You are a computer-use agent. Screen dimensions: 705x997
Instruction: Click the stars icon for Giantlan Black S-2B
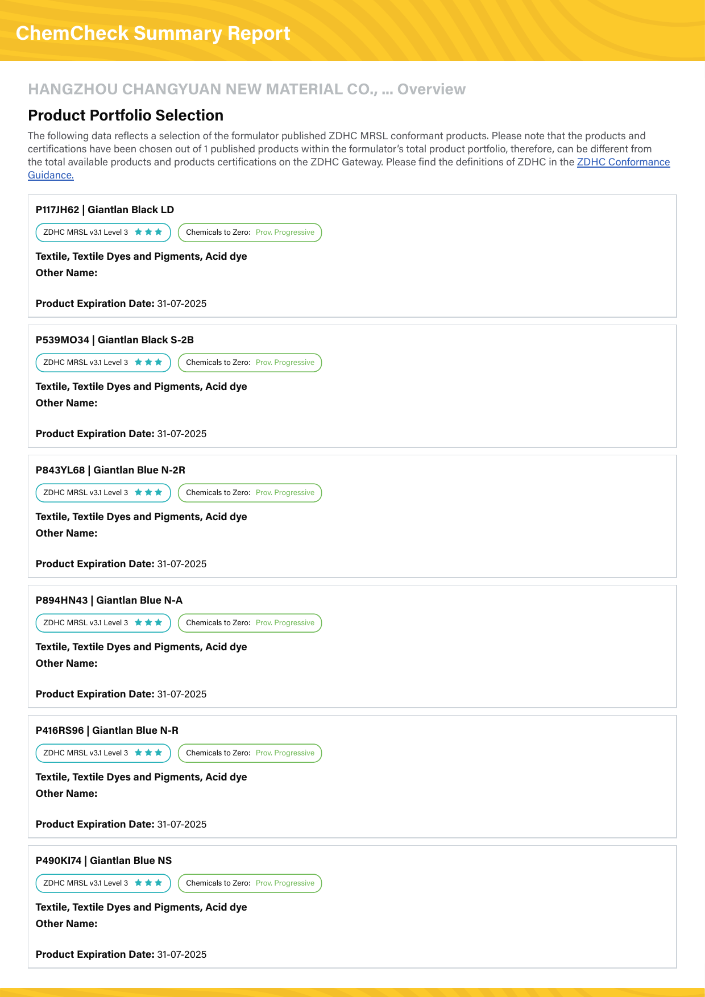(x=148, y=362)
